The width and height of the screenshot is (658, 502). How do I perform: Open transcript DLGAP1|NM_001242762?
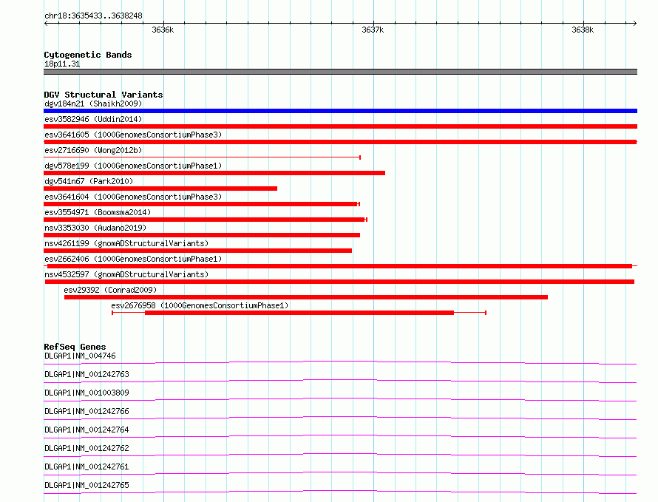click(87, 448)
